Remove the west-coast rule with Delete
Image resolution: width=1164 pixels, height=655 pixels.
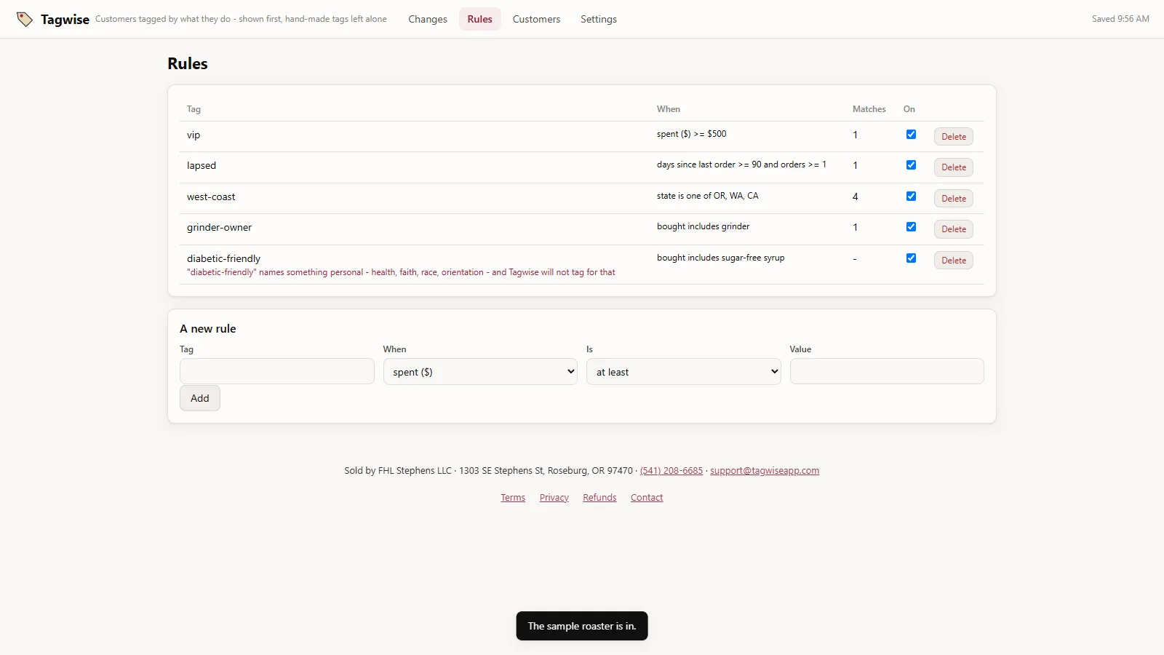[954, 198]
